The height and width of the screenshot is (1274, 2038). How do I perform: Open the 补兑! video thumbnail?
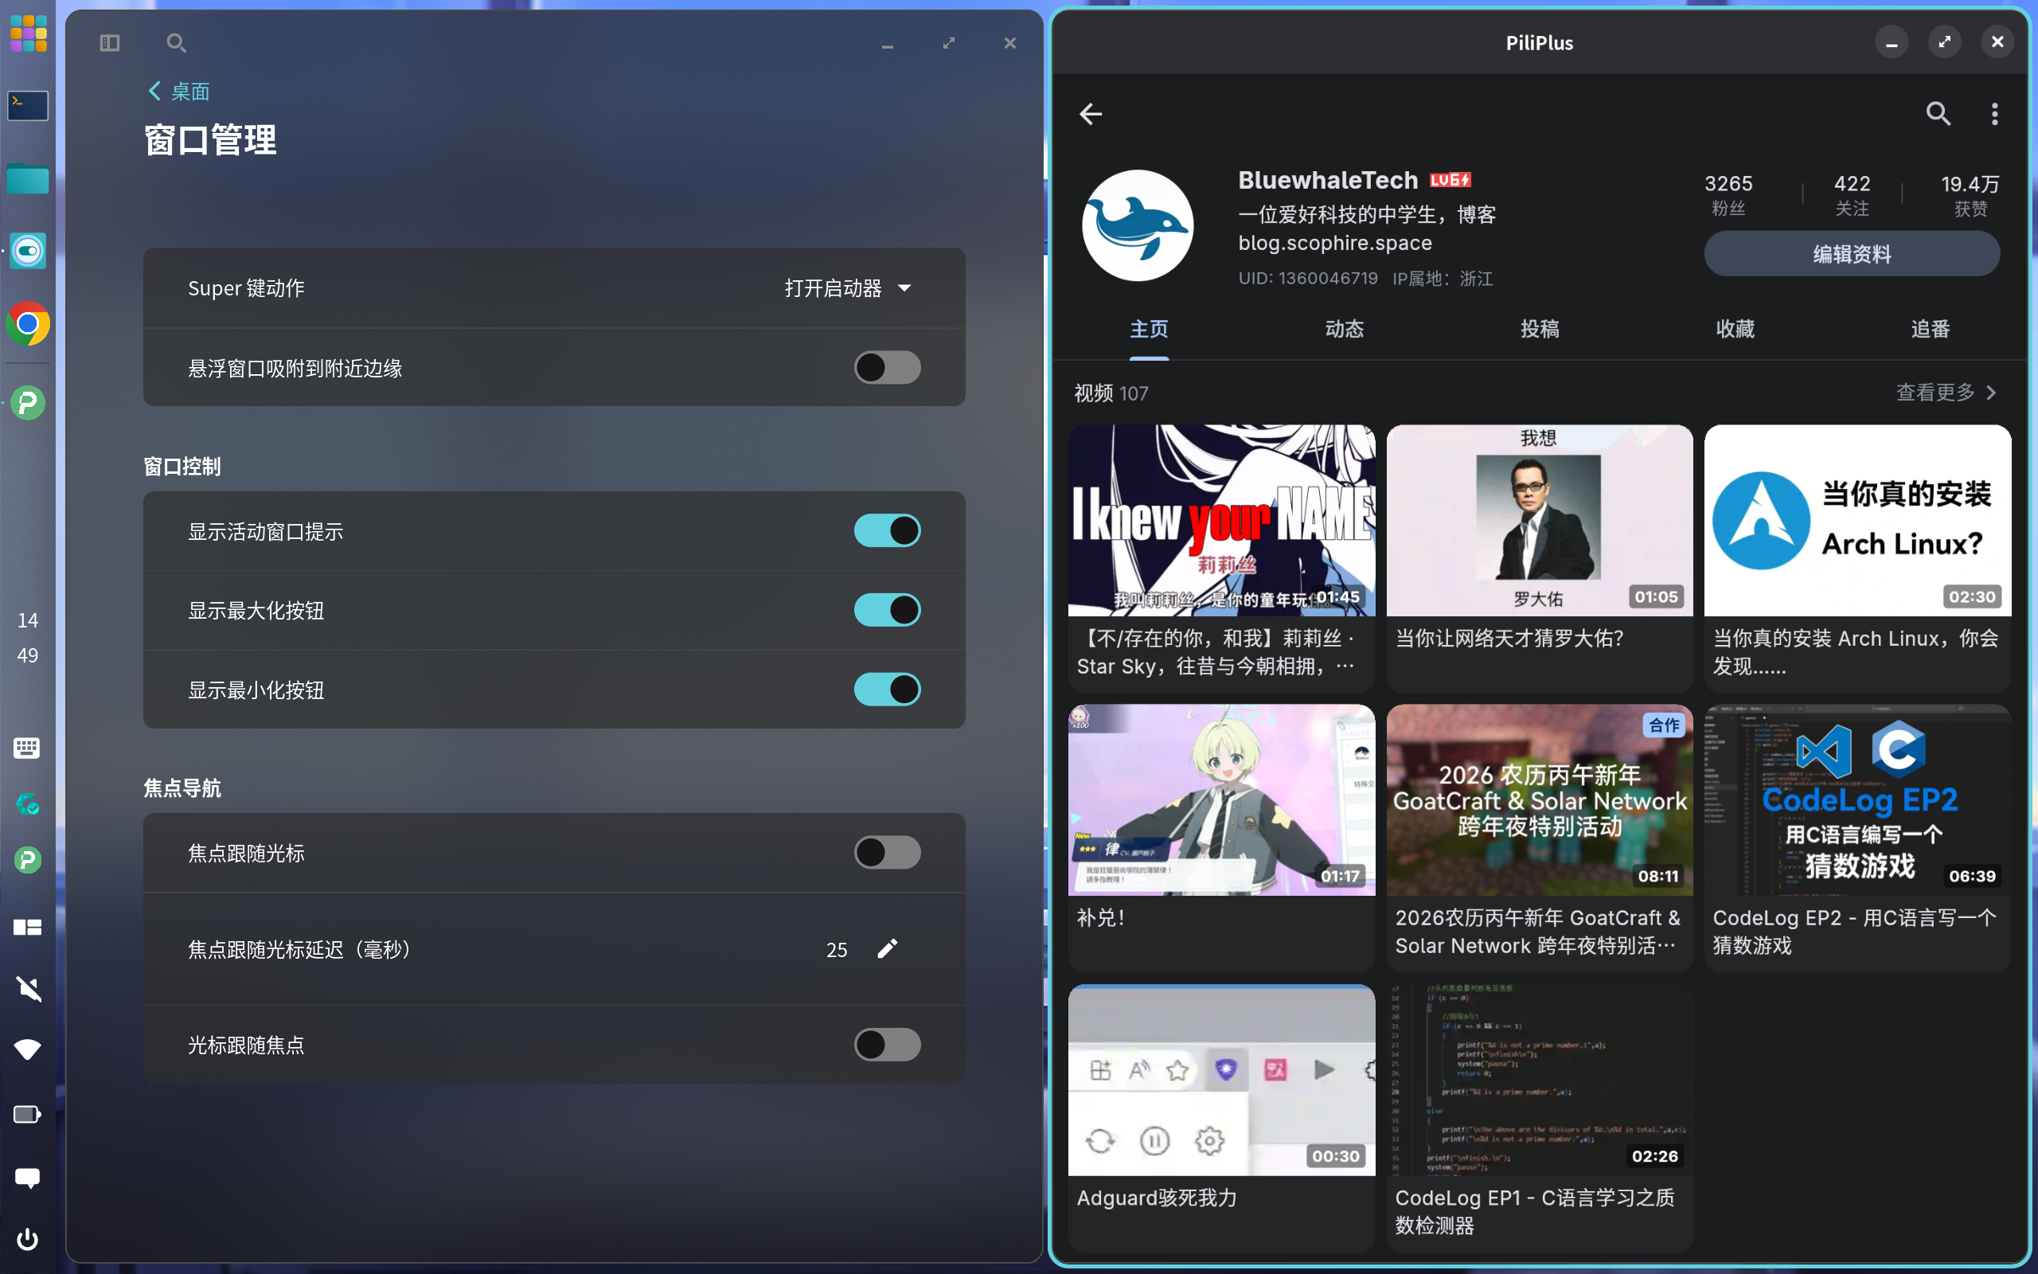pos(1221,799)
